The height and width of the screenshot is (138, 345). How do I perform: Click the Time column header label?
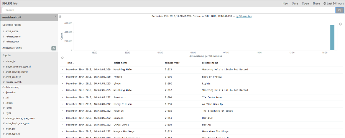[69, 63]
